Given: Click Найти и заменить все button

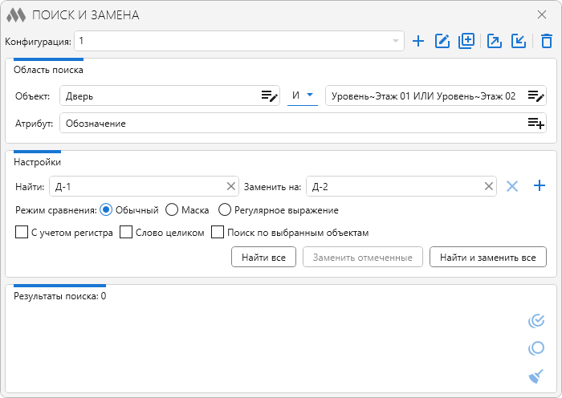Looking at the screenshot, I should pyautogui.click(x=488, y=257).
